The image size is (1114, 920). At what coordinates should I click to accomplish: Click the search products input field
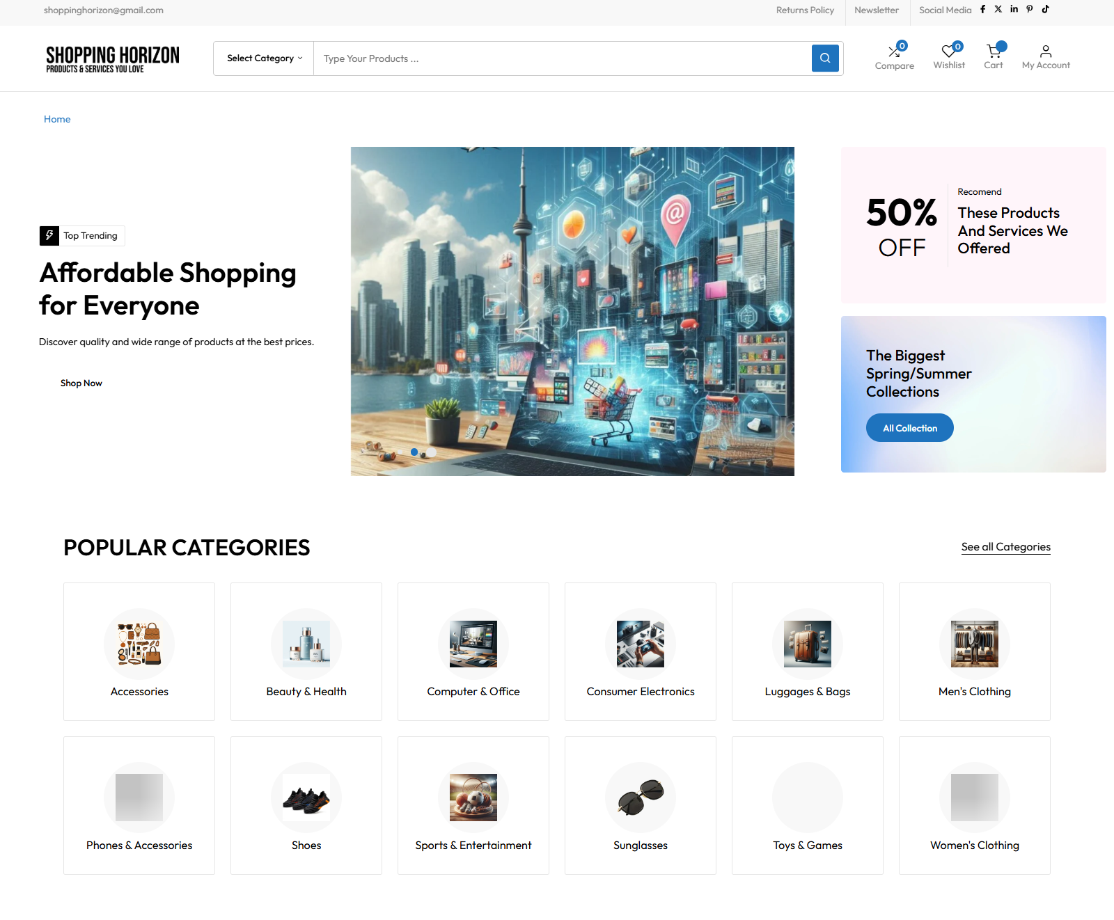click(557, 58)
